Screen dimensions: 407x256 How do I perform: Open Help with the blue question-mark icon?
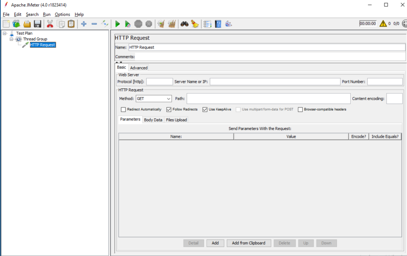(218, 24)
